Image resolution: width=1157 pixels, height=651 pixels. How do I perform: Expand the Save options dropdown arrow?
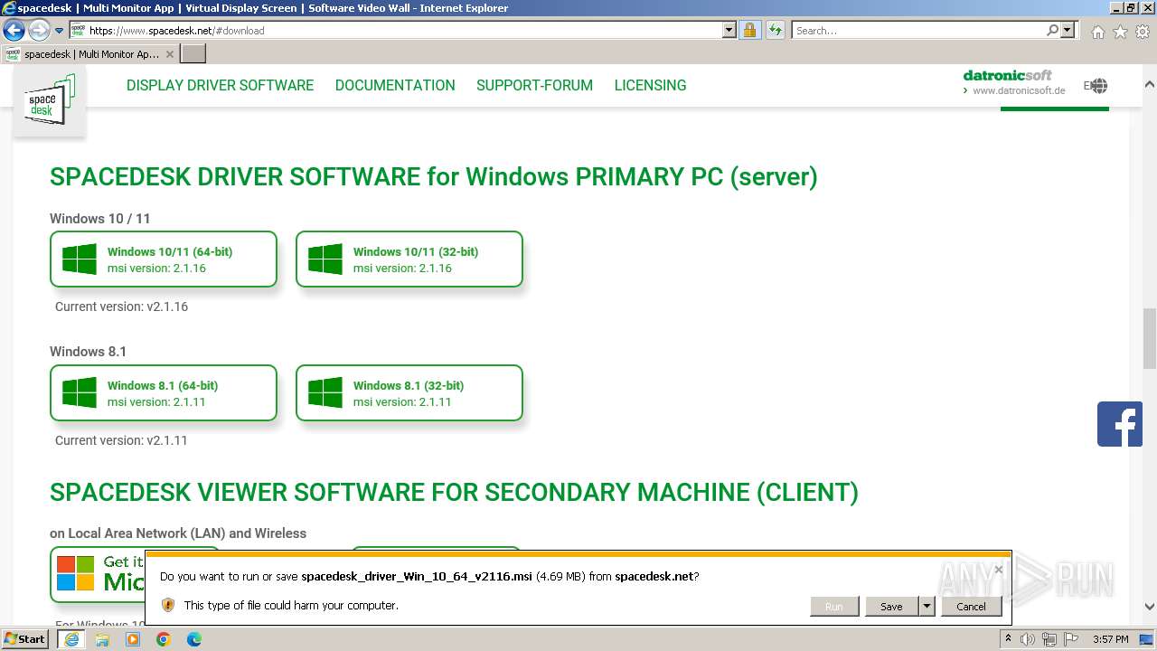[x=927, y=607]
